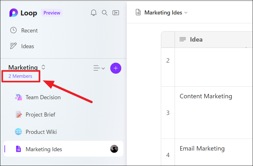Open search with the magnifier icon
The image size is (253, 166).
point(105,13)
